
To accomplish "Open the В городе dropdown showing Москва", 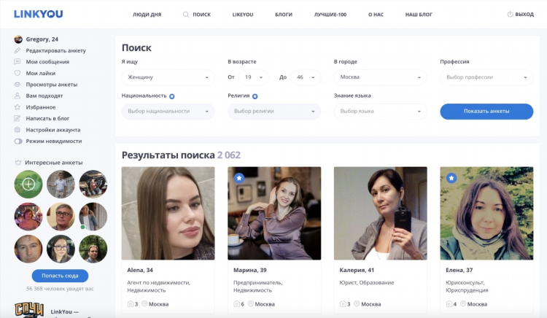I will 380,77.
